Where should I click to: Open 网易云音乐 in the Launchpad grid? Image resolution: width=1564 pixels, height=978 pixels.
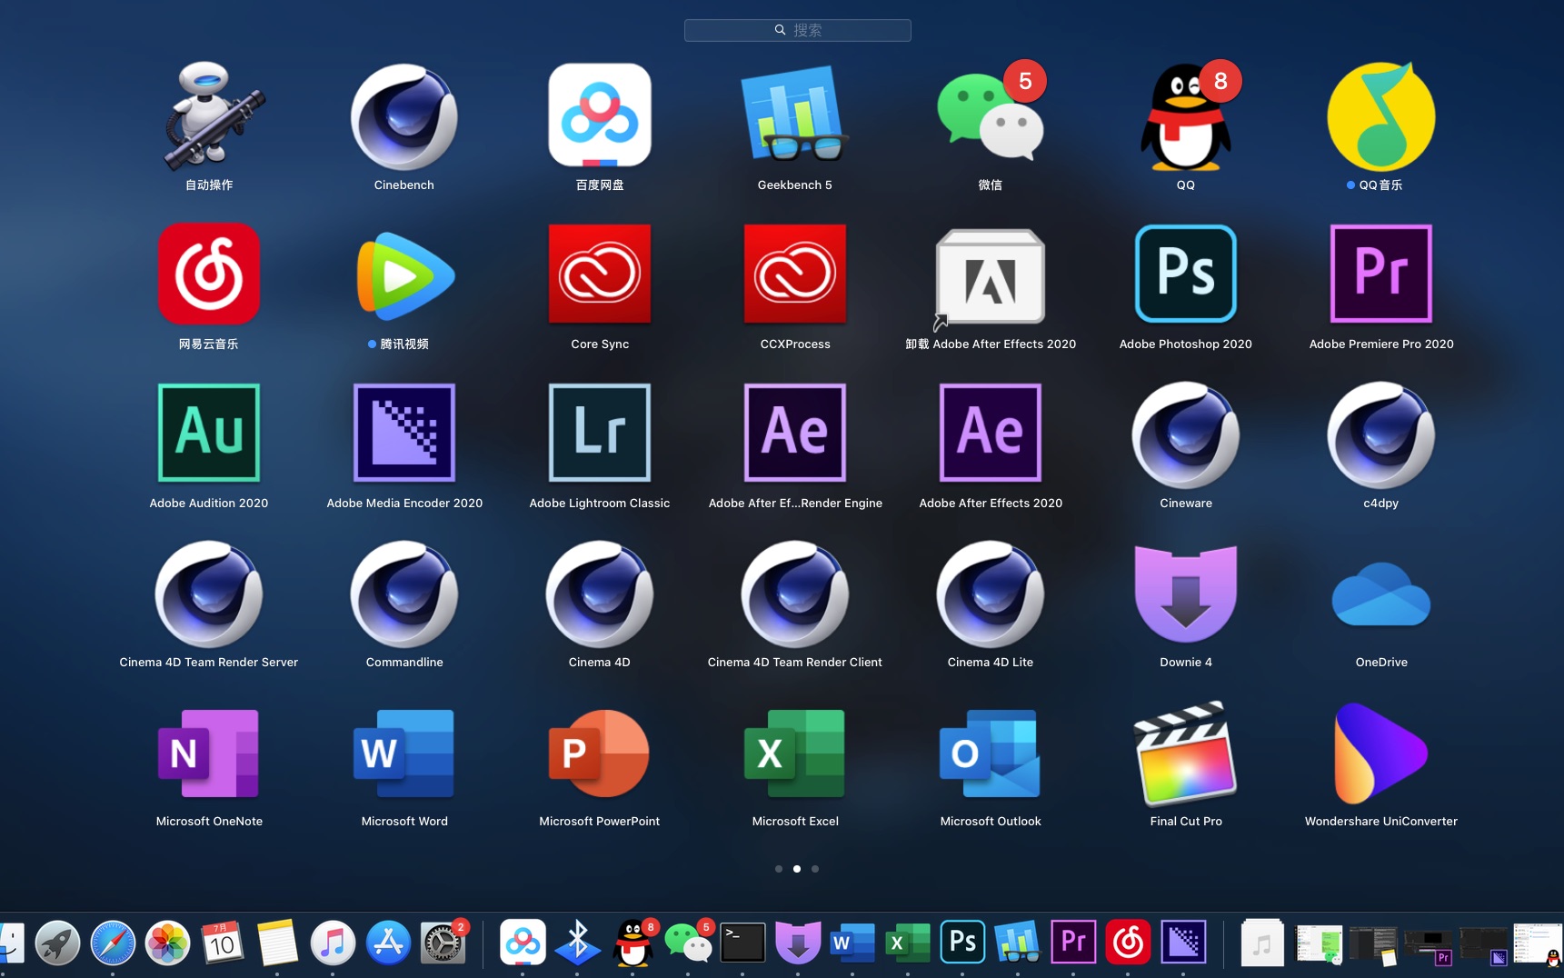(x=209, y=274)
